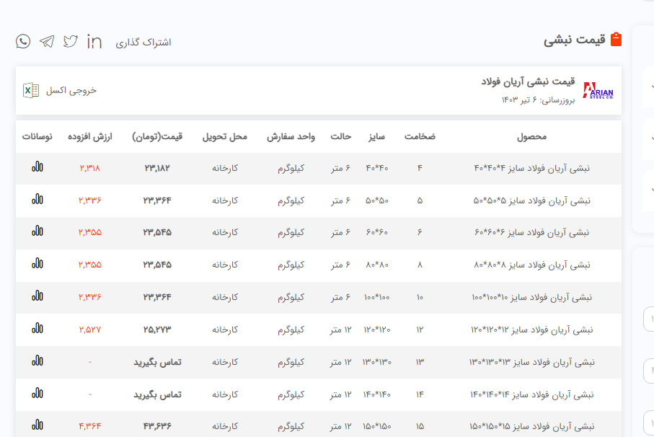Click the Arian Steel logo
Viewport: 654px width, 437px height.
(x=598, y=92)
